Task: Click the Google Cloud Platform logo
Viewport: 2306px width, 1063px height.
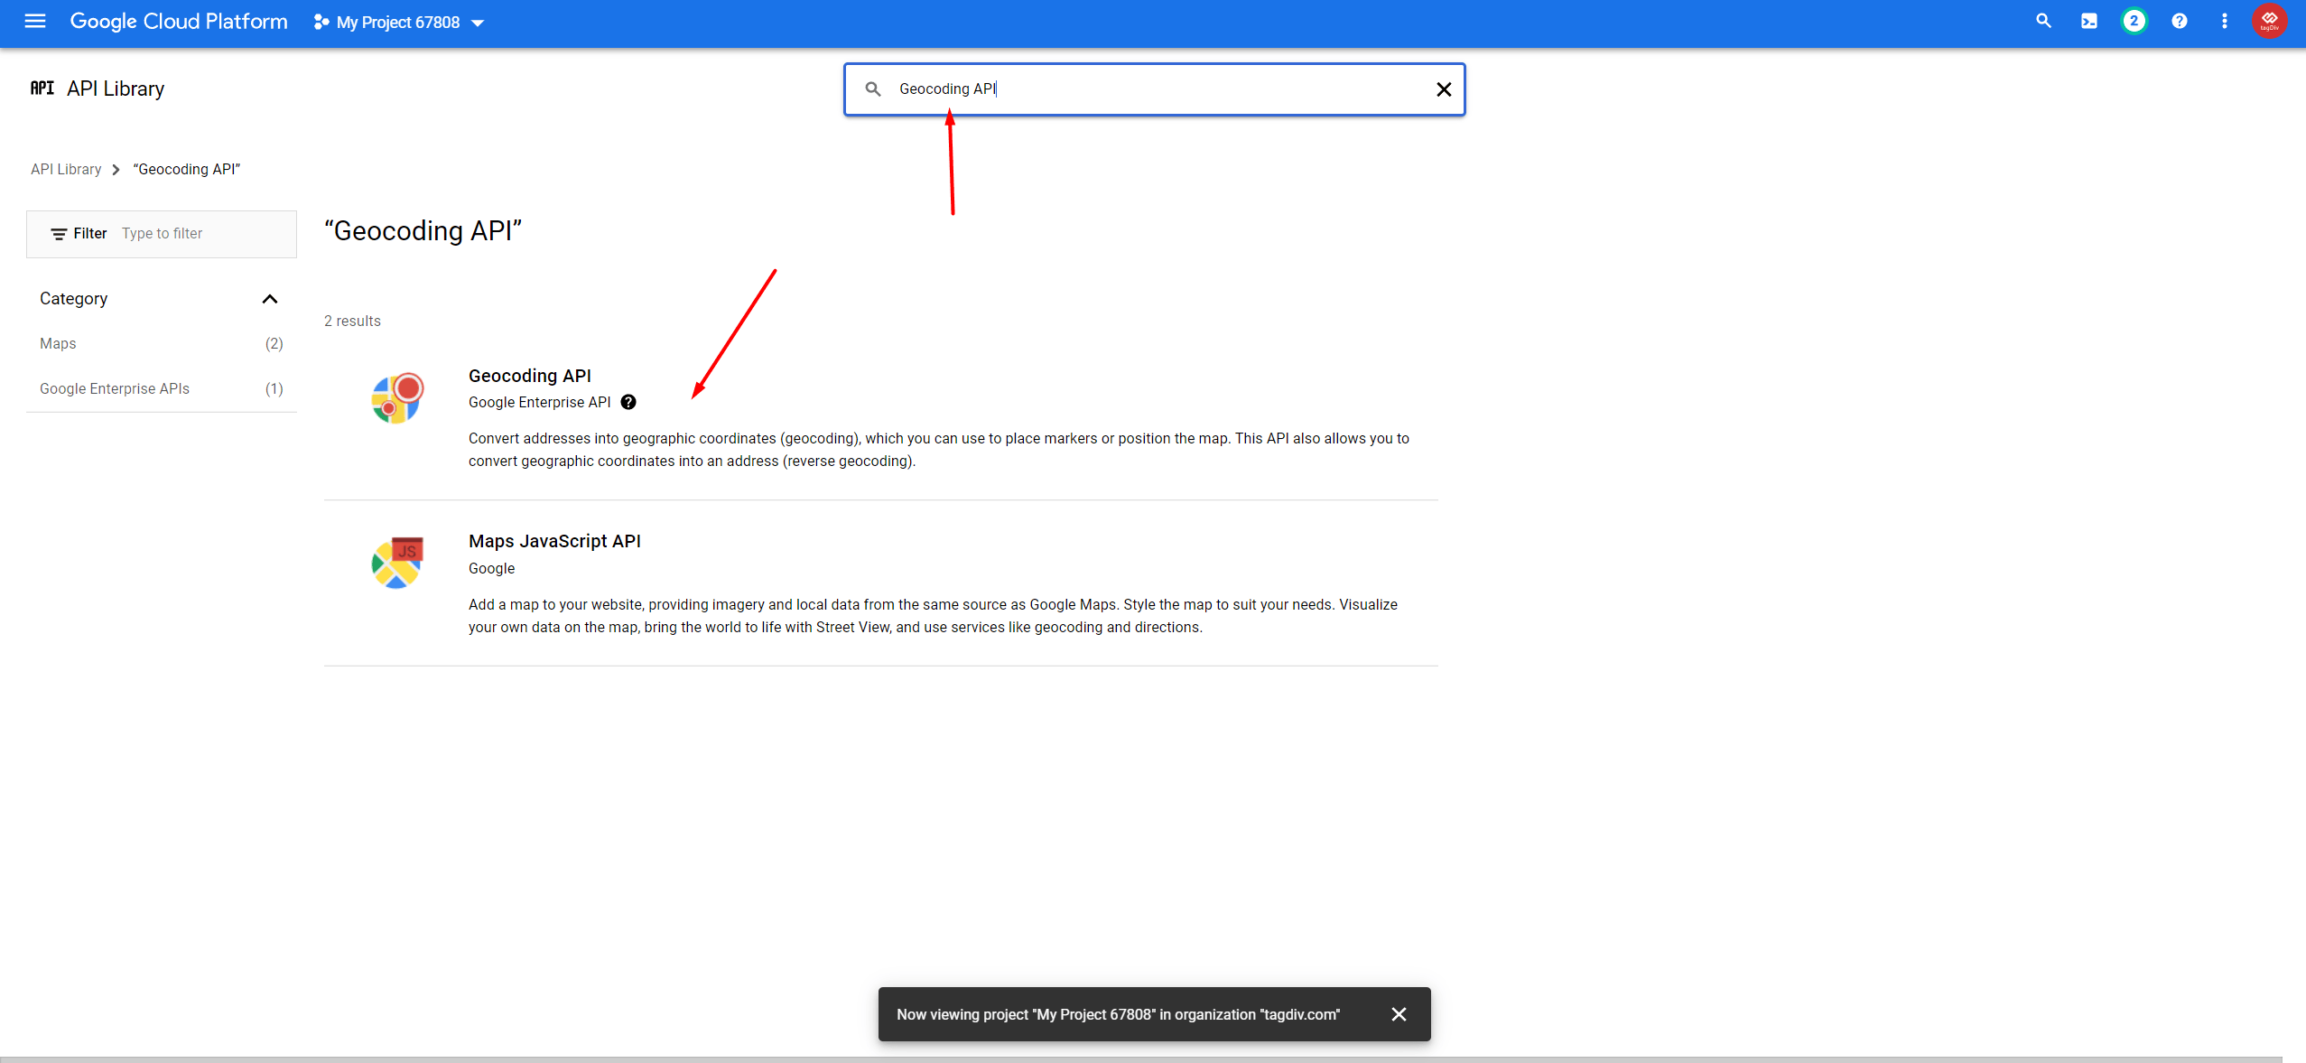Action: click(x=179, y=21)
